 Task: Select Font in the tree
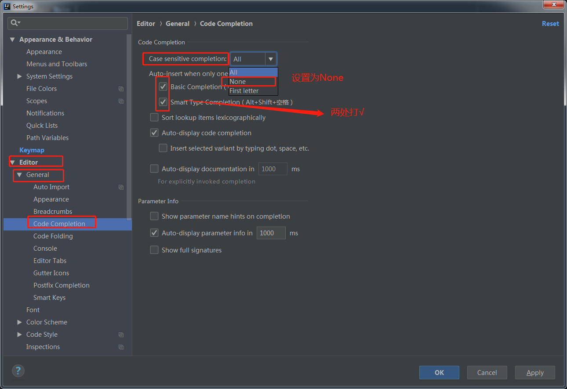coord(33,310)
